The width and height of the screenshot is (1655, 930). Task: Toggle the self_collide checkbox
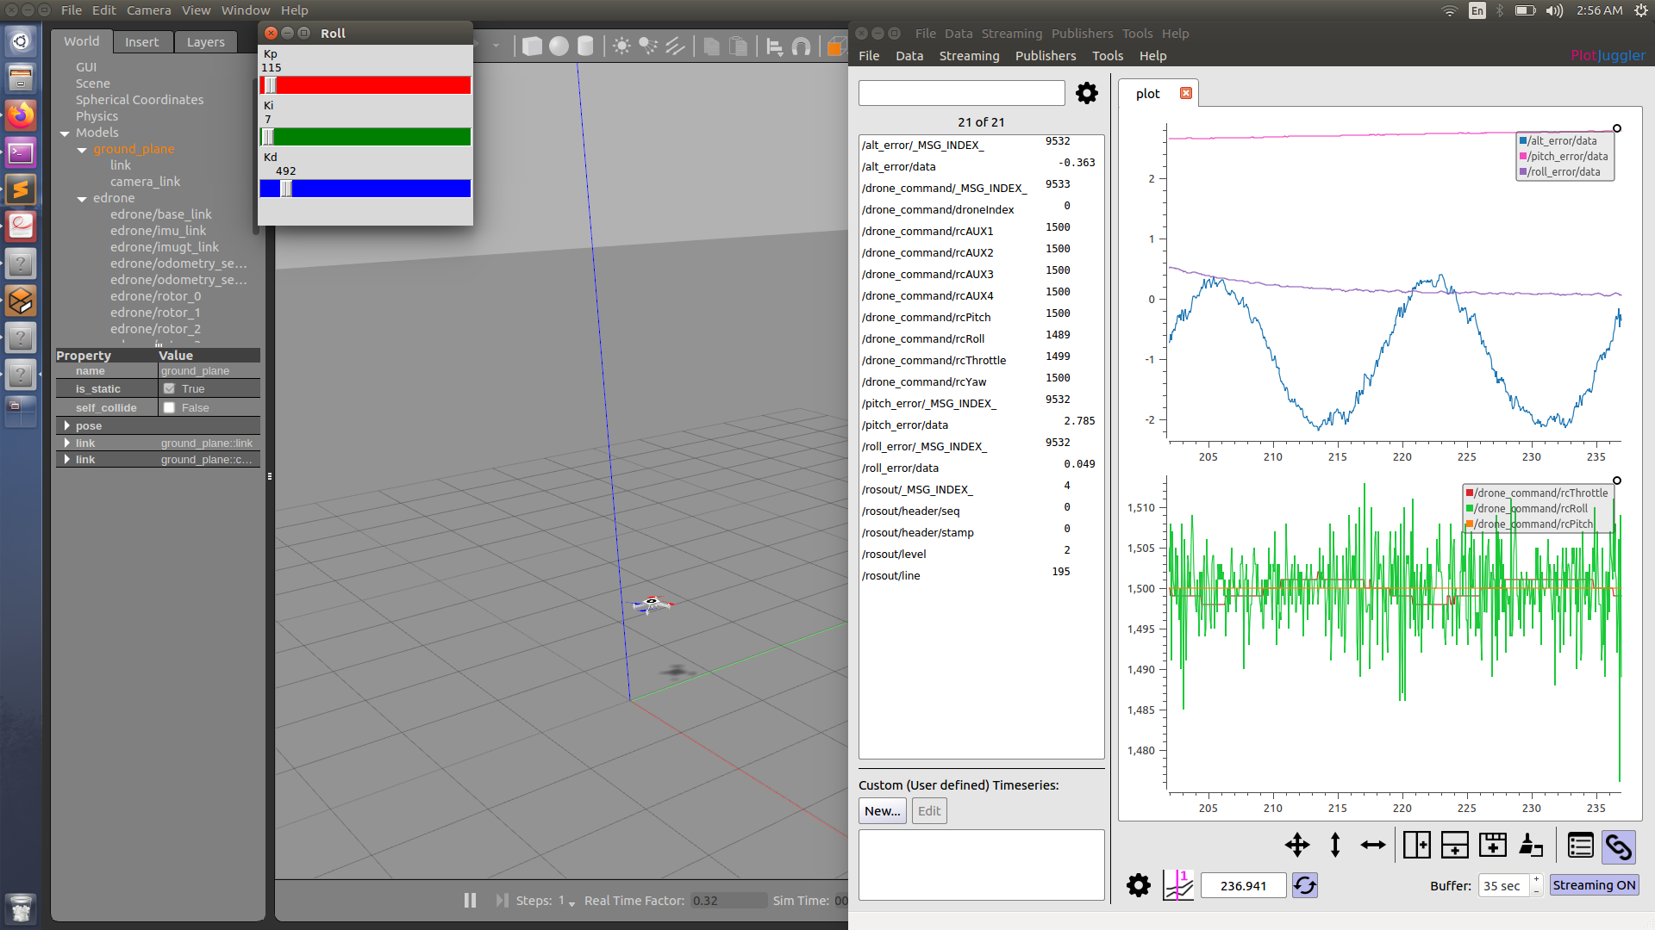(x=170, y=407)
